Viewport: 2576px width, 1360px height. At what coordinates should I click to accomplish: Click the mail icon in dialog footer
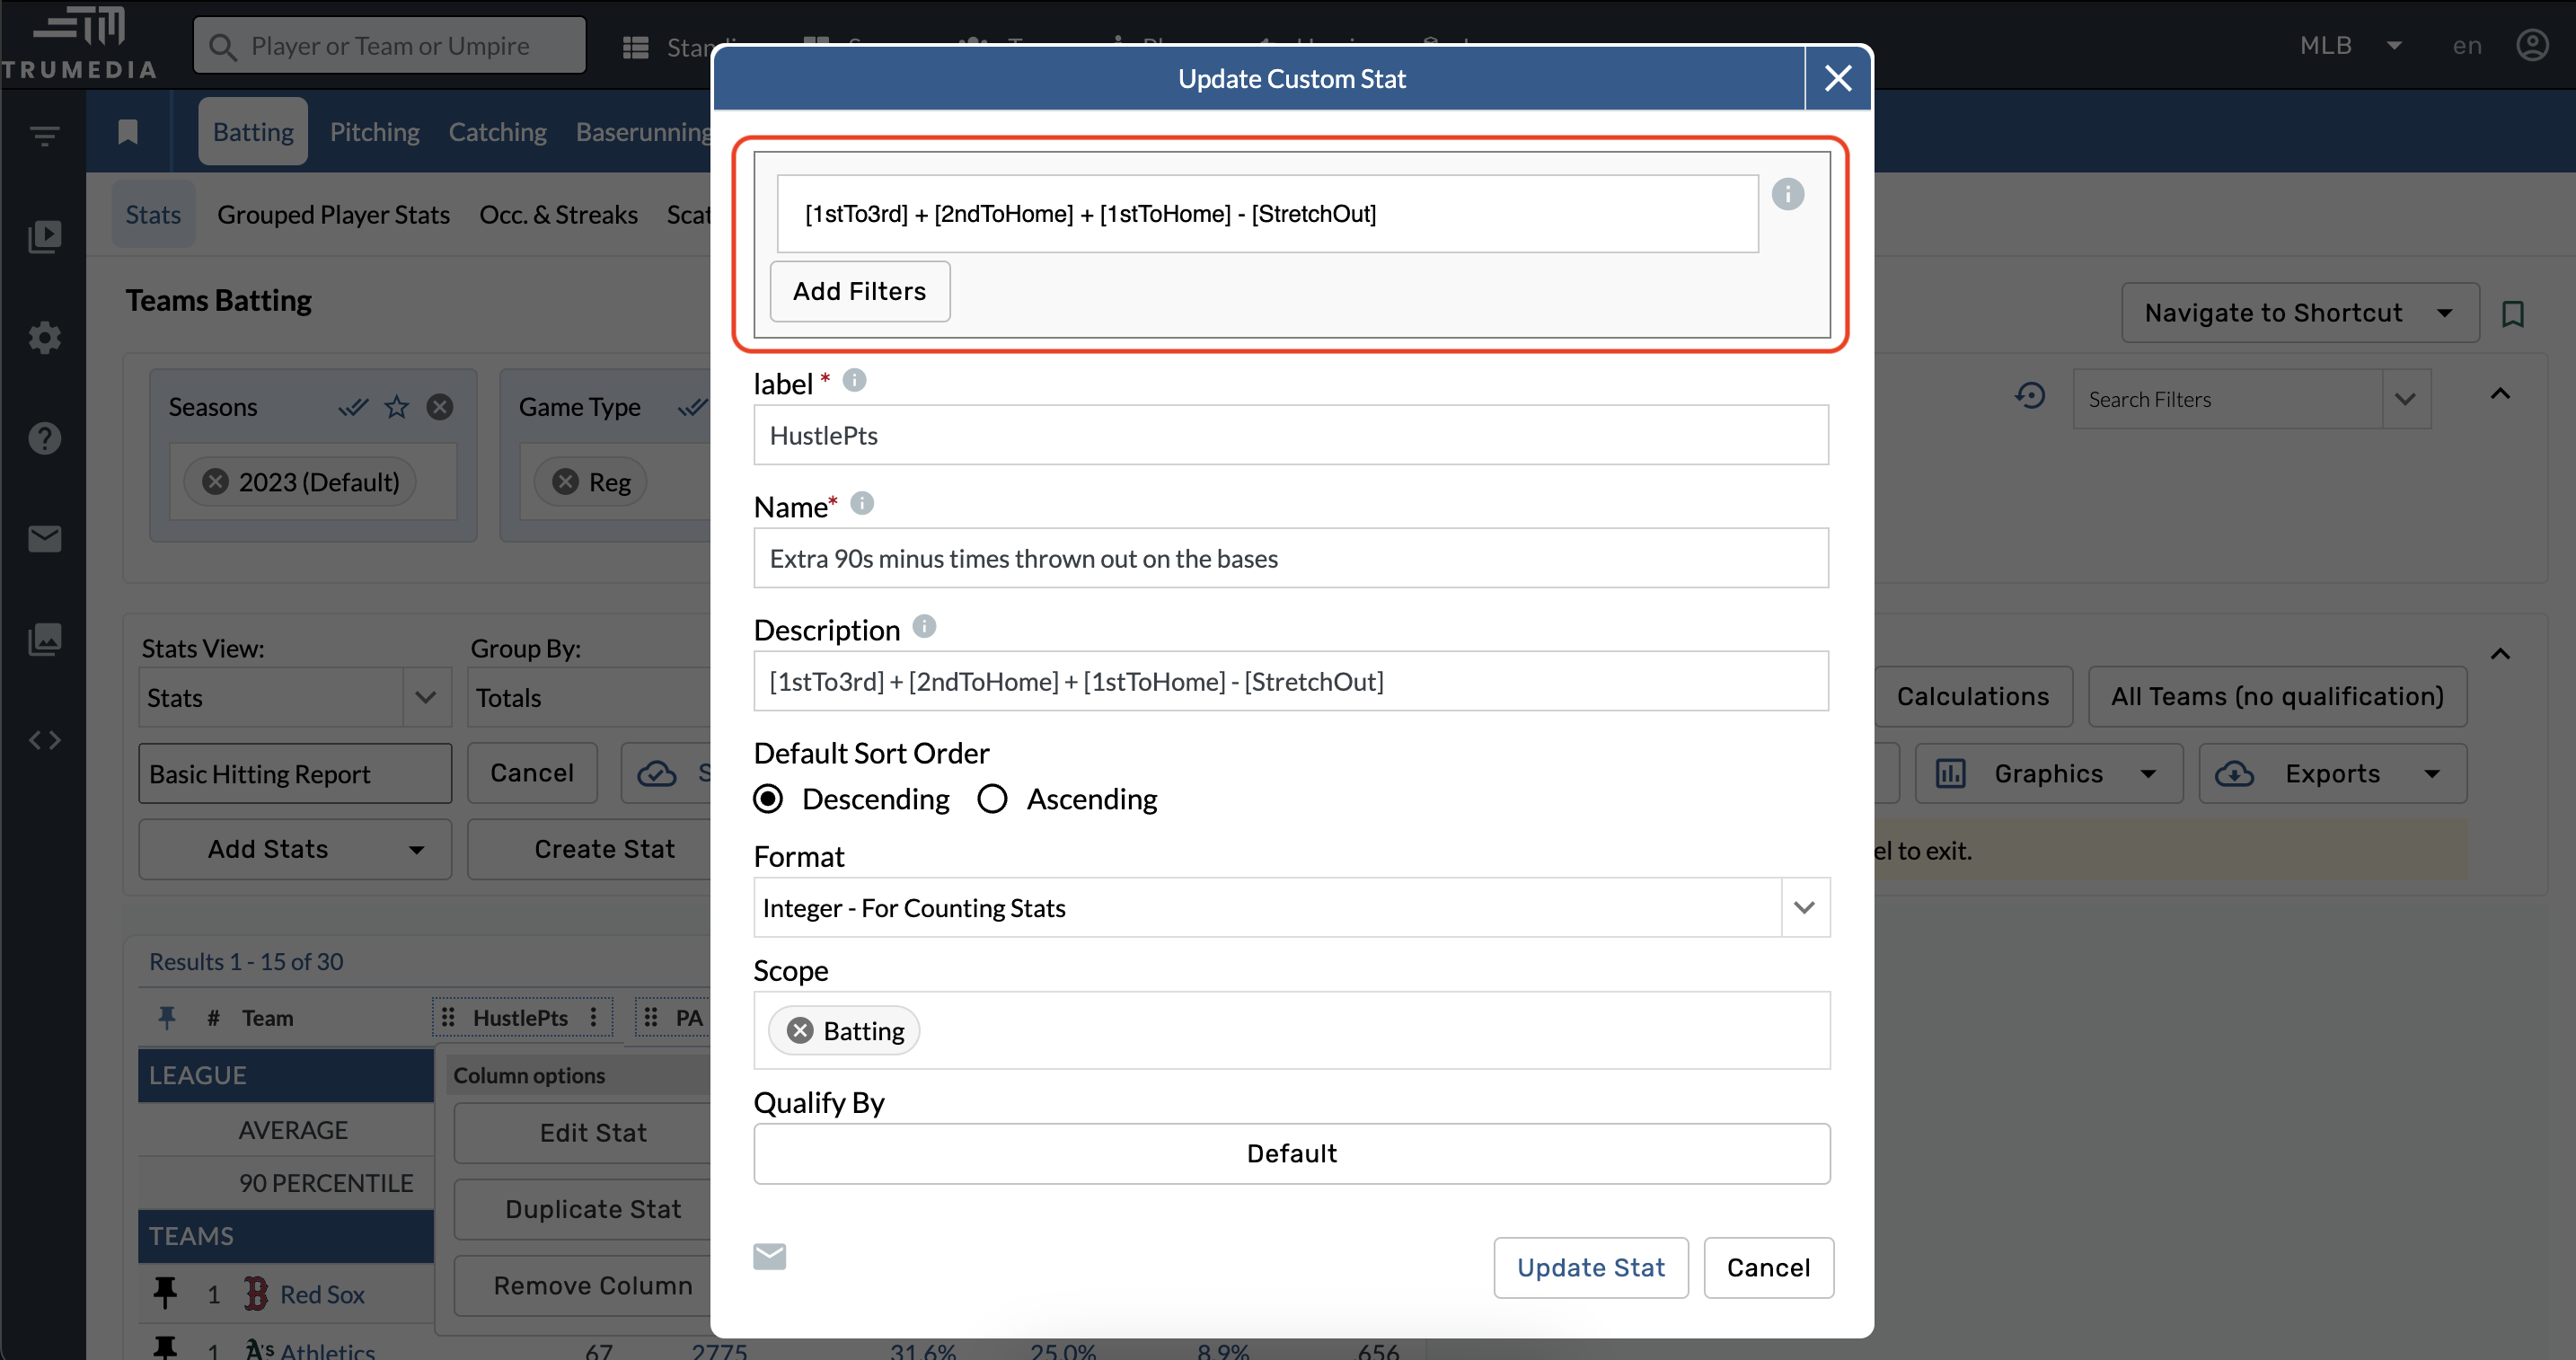769,1256
